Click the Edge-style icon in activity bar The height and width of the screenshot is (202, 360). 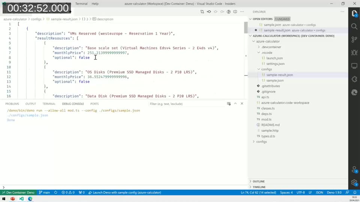click(354, 92)
